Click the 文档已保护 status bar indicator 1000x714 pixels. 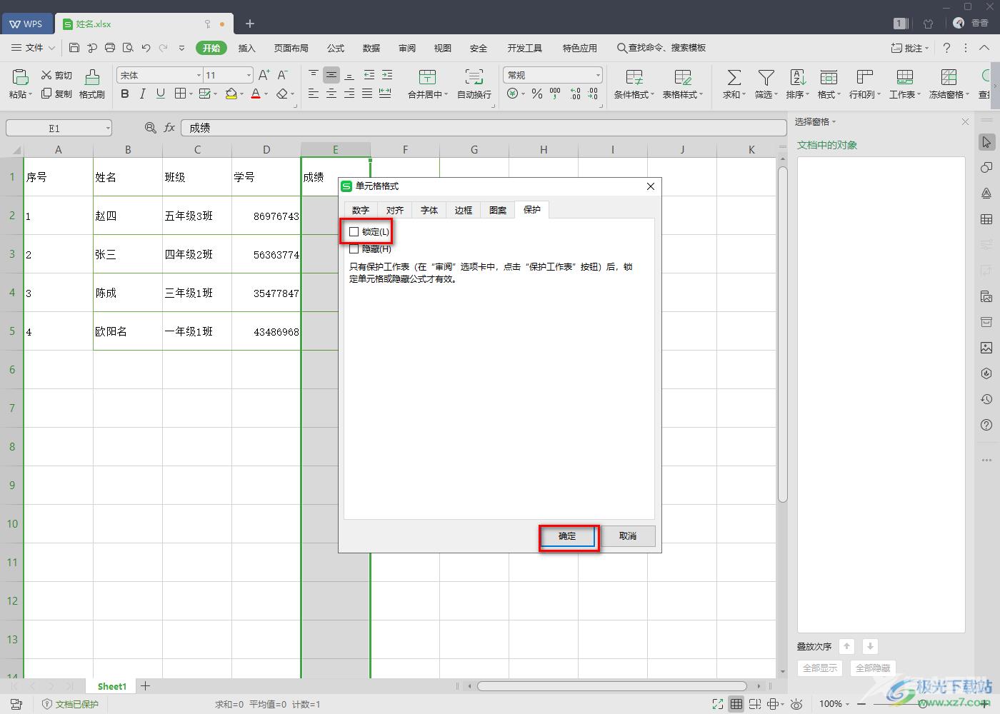point(70,704)
